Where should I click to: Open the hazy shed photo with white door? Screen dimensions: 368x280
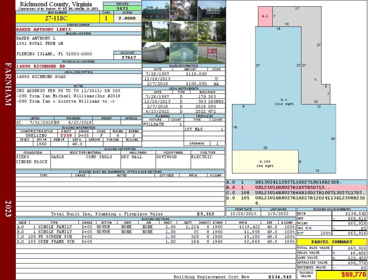pyautogui.click(x=184, y=52)
